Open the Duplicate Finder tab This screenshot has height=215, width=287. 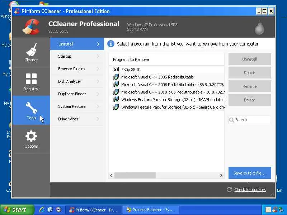[x=77, y=94]
